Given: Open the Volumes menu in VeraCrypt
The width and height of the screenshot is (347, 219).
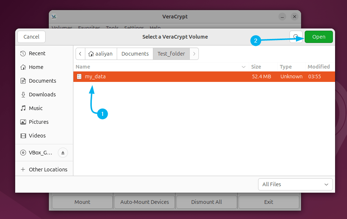Looking at the screenshot, I should (62, 28).
